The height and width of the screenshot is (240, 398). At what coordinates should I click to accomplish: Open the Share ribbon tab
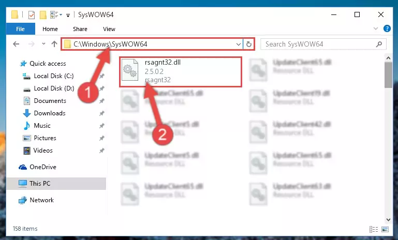[x=80, y=29]
